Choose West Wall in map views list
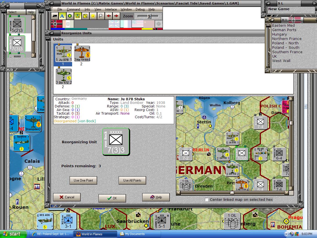This screenshot has height=238, width=317. tap(281, 61)
